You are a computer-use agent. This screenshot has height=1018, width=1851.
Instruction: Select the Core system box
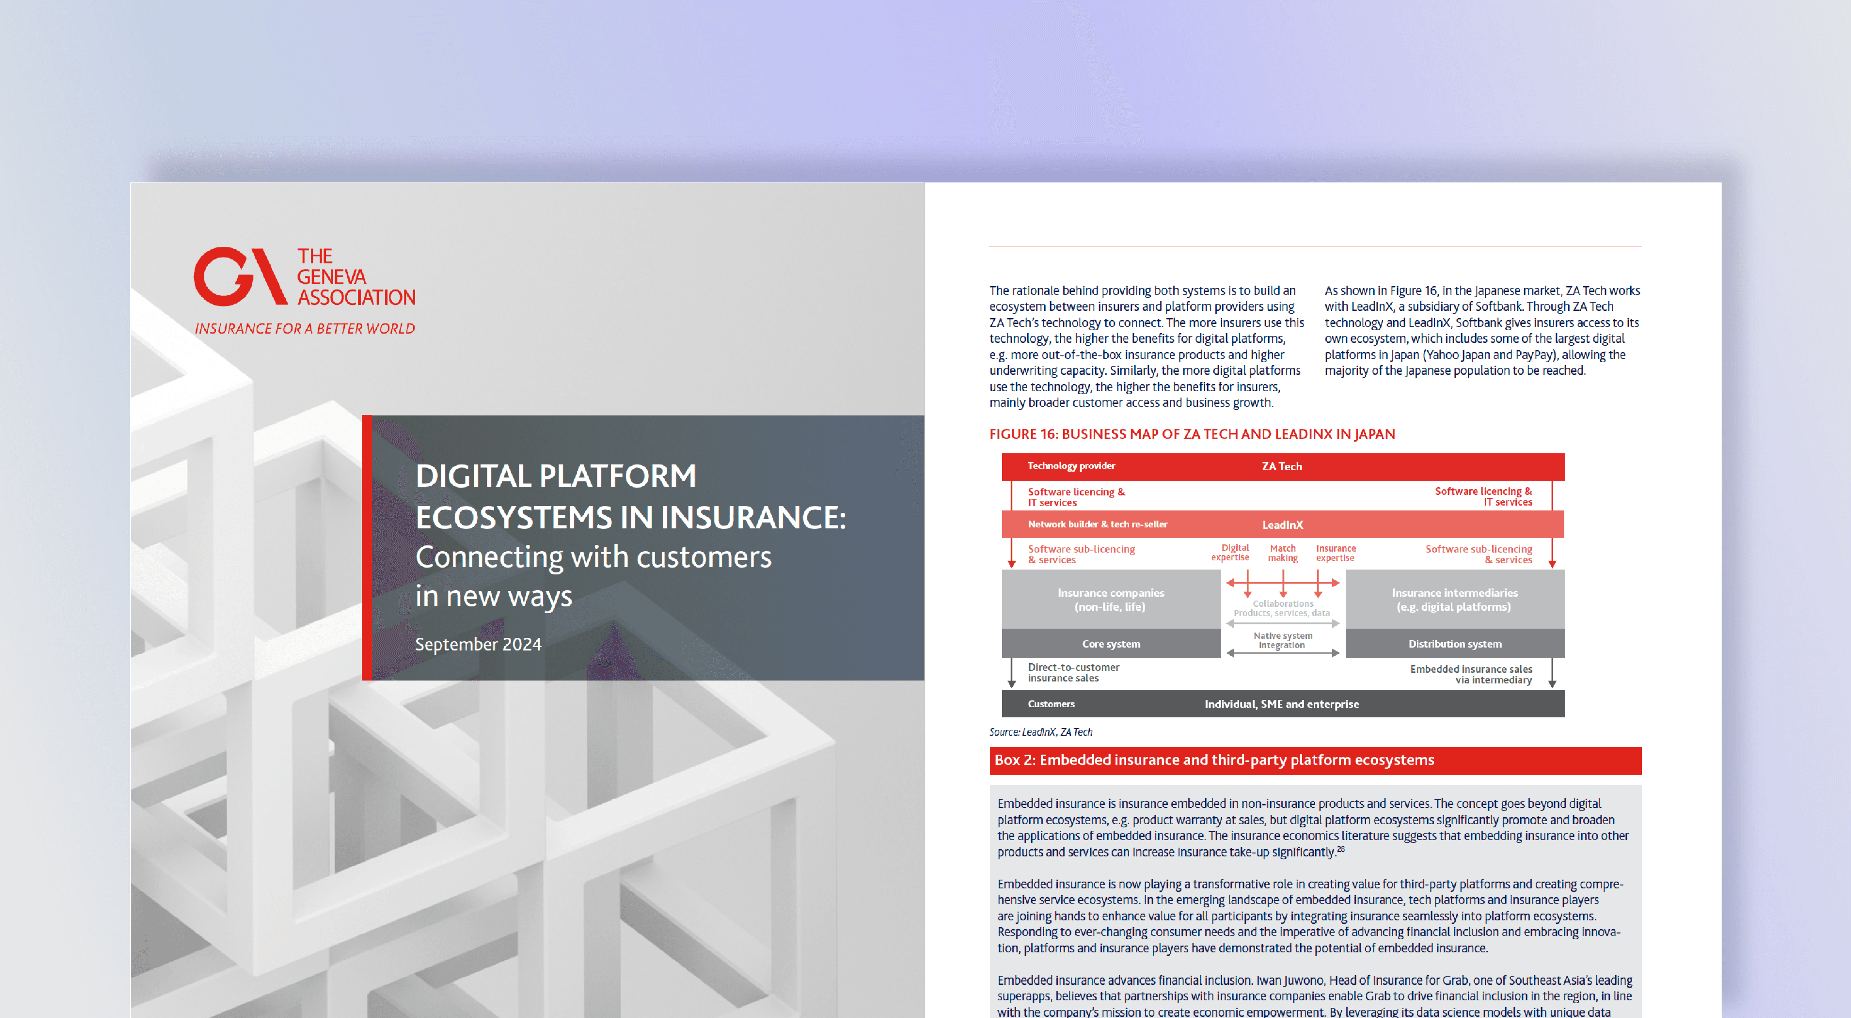[1111, 644]
